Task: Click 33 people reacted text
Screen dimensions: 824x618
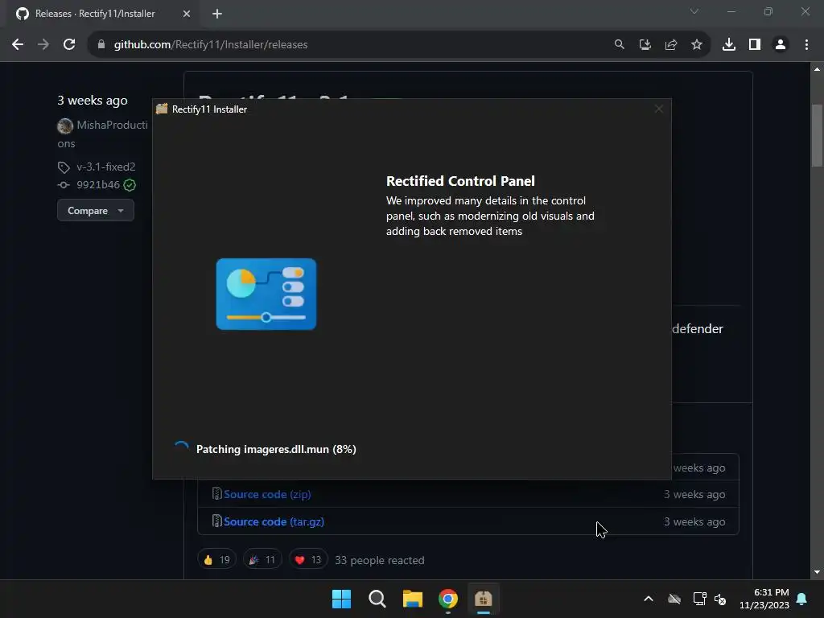Action: coord(380,560)
